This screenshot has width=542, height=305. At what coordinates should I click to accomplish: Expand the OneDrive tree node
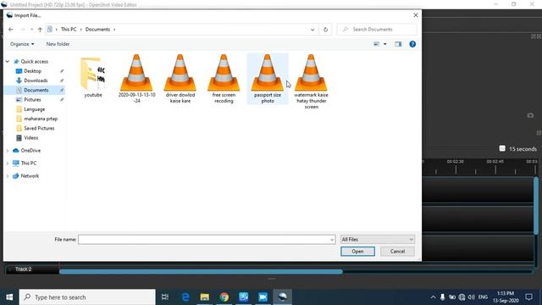click(x=8, y=151)
